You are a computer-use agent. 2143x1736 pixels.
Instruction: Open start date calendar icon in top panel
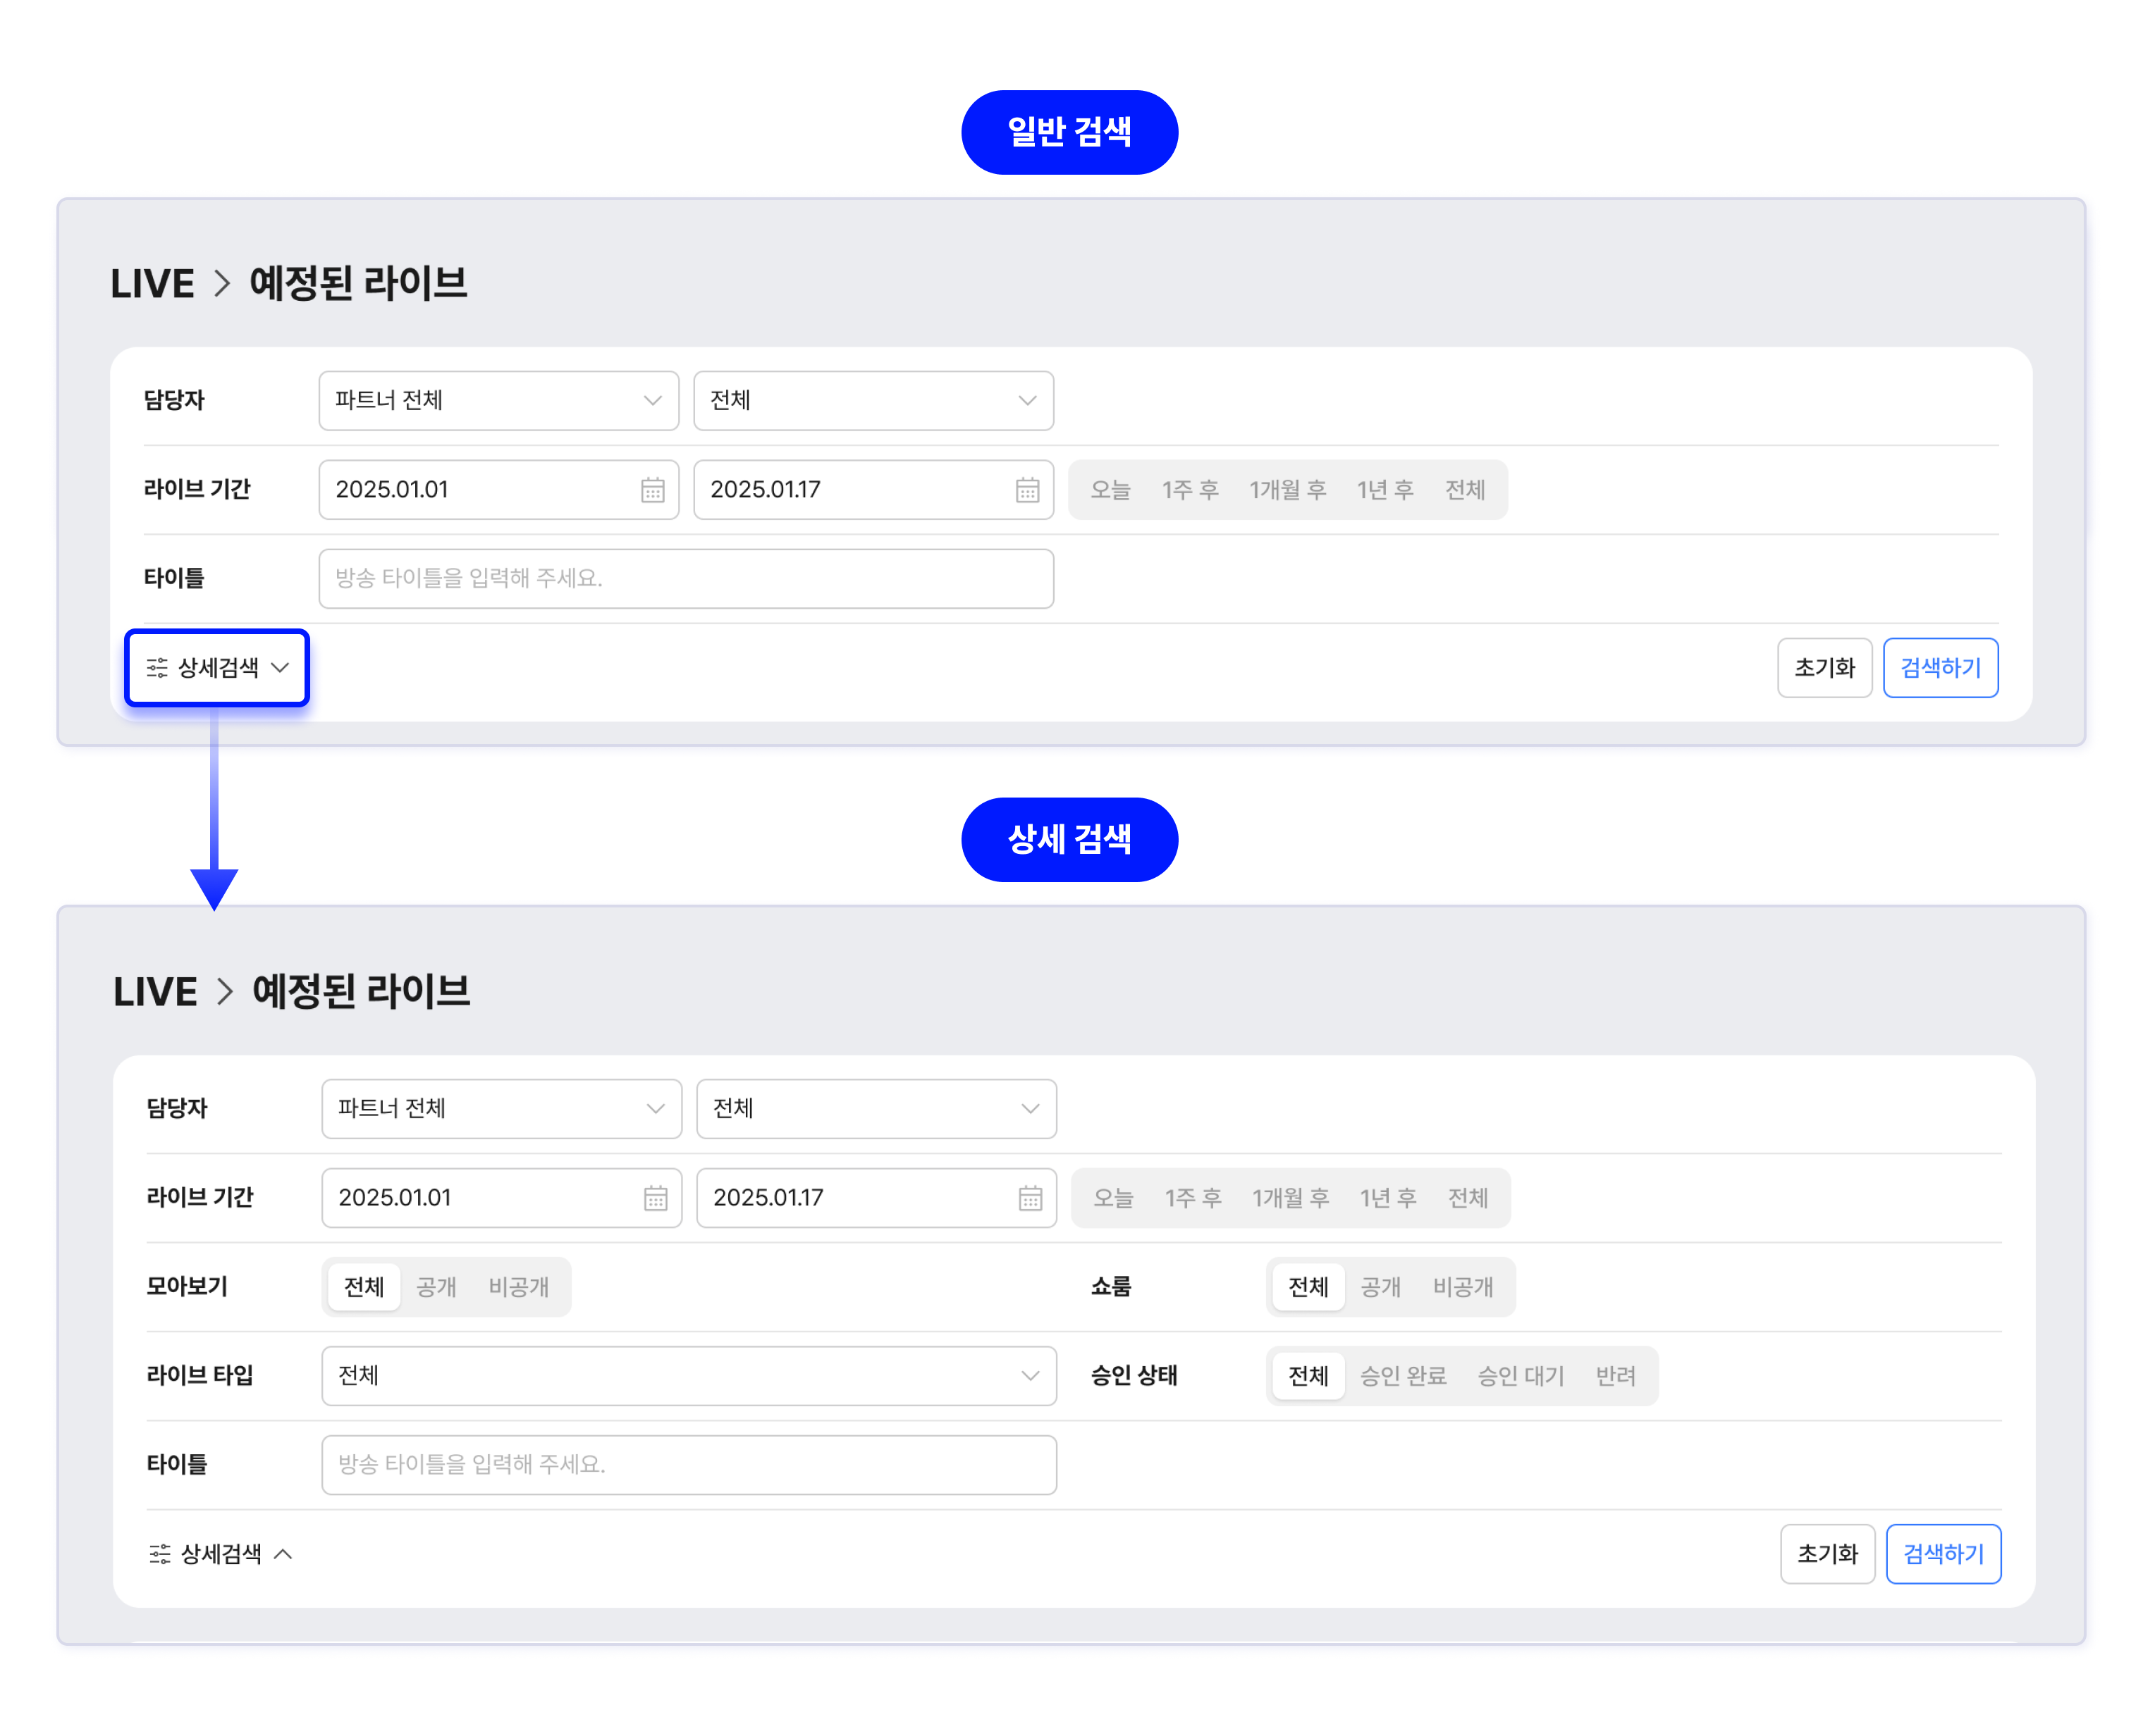[652, 490]
